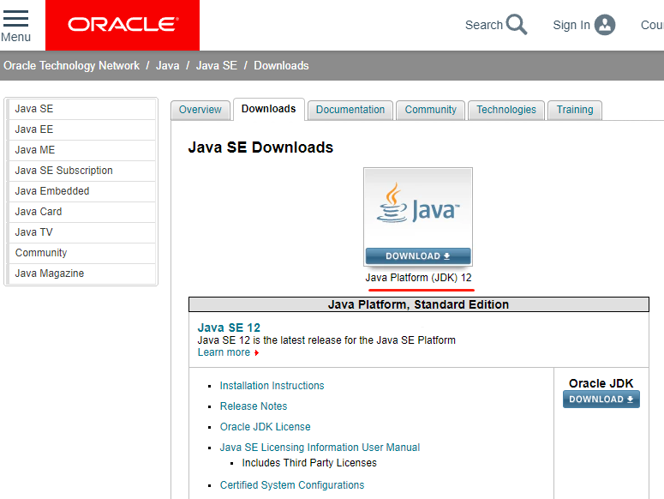This screenshot has height=499, width=664.
Task: Click the Search magnifier icon
Action: pos(517,25)
